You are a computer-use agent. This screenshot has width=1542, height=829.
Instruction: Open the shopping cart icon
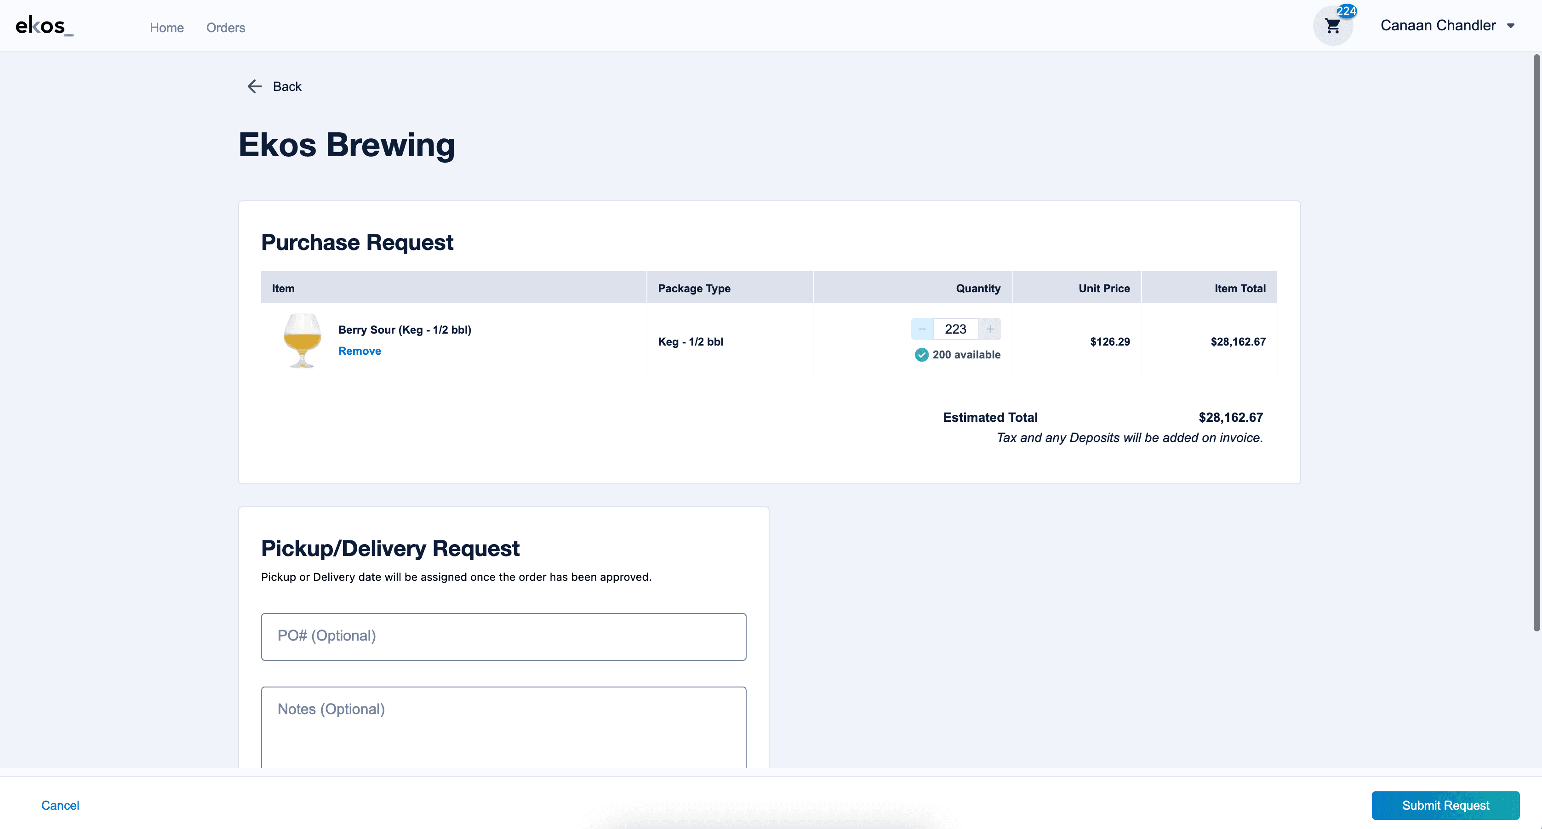[x=1332, y=26]
